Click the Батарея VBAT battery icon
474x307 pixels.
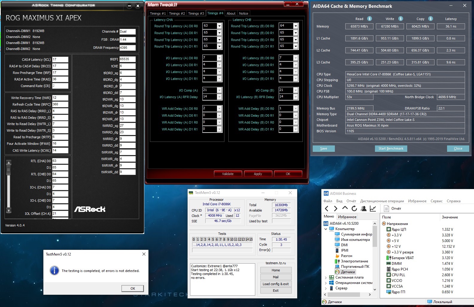click(389, 258)
